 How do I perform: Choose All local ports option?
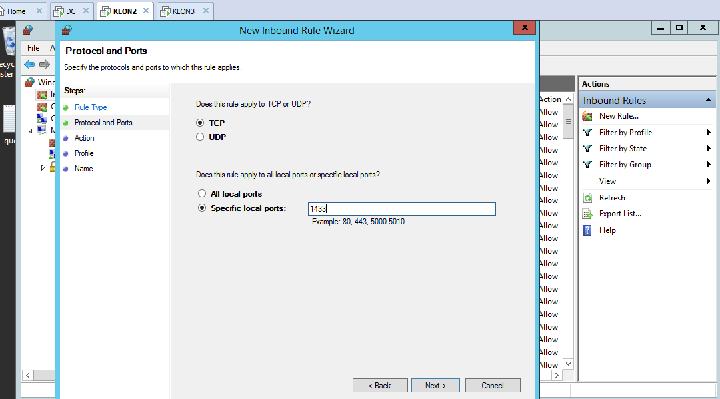coord(202,194)
